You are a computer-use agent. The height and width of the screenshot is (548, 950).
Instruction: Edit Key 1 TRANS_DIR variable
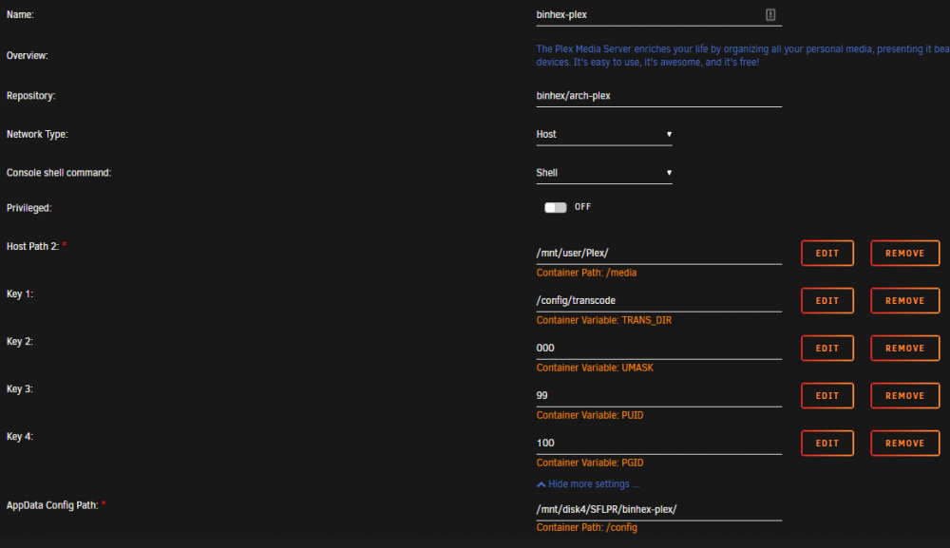pyautogui.click(x=827, y=301)
